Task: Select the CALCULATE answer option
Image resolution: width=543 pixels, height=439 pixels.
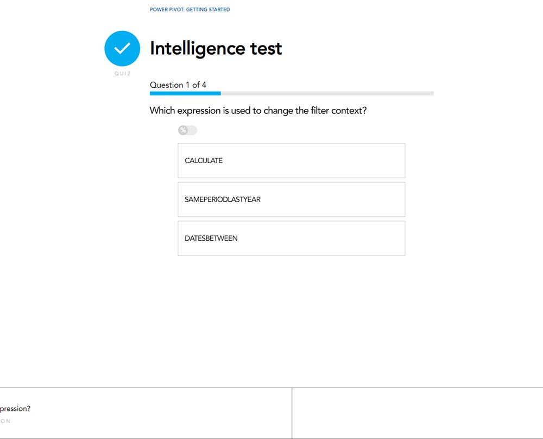Action: [x=291, y=160]
